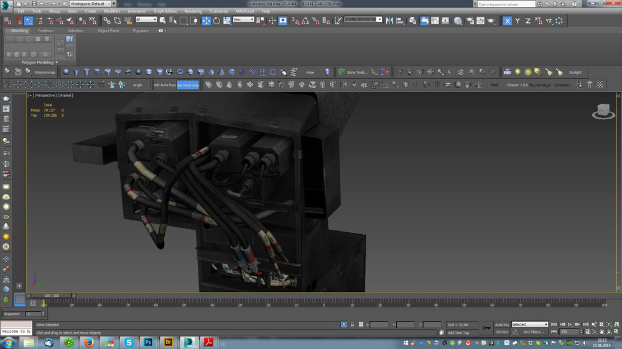Click the Mirror tool icon
This screenshot has height=349, width=622.
coord(390,20)
